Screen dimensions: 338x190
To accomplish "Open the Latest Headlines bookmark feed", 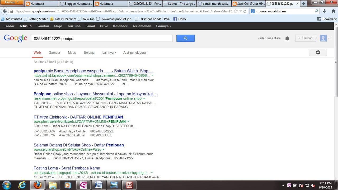I will tap(63, 19).
